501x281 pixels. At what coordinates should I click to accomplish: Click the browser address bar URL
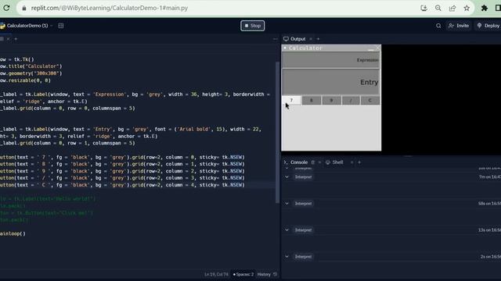pyautogui.click(x=110, y=8)
